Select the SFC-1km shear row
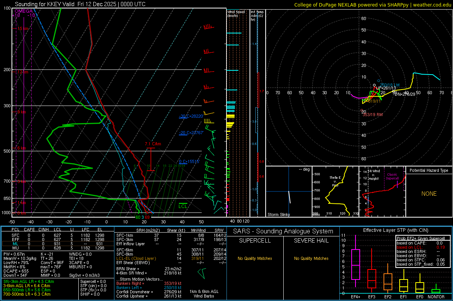This screenshot has width=453, height=301. [171, 235]
